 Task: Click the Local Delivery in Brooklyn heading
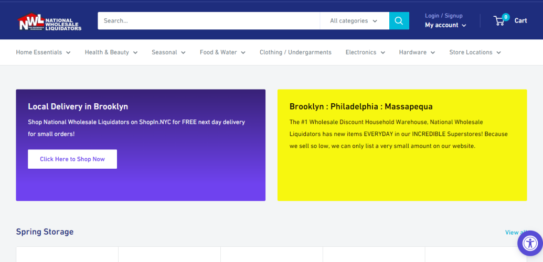(x=78, y=106)
